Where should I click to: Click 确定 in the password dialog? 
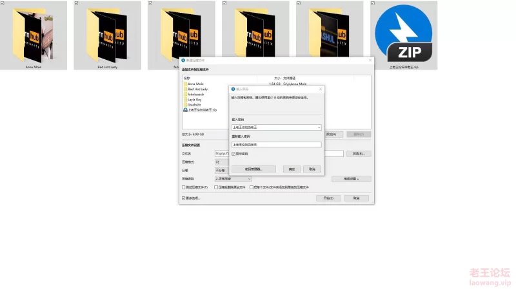point(292,169)
